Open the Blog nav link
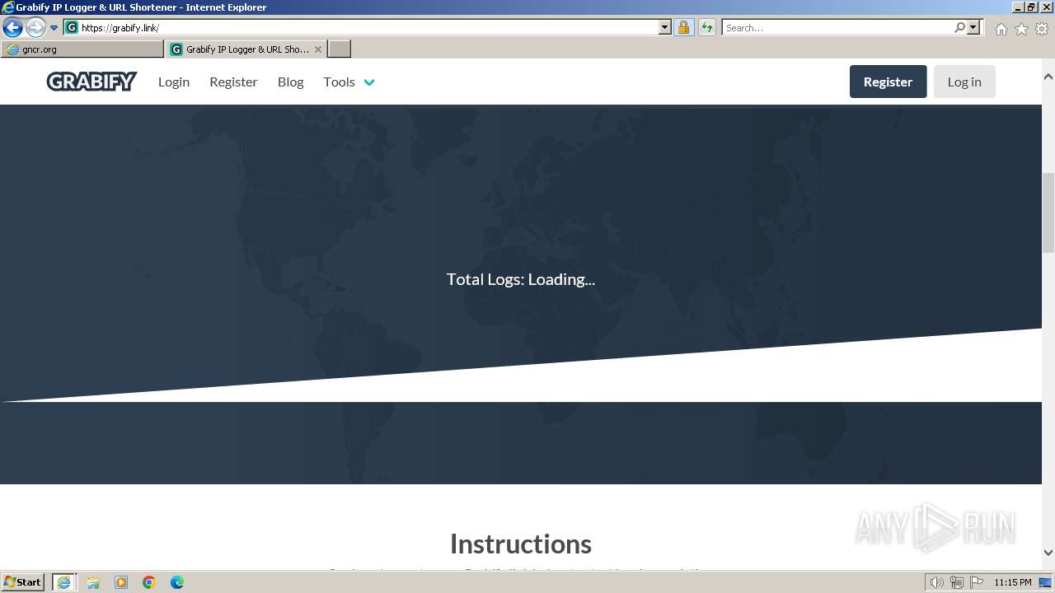The width and height of the screenshot is (1055, 593). click(x=290, y=82)
